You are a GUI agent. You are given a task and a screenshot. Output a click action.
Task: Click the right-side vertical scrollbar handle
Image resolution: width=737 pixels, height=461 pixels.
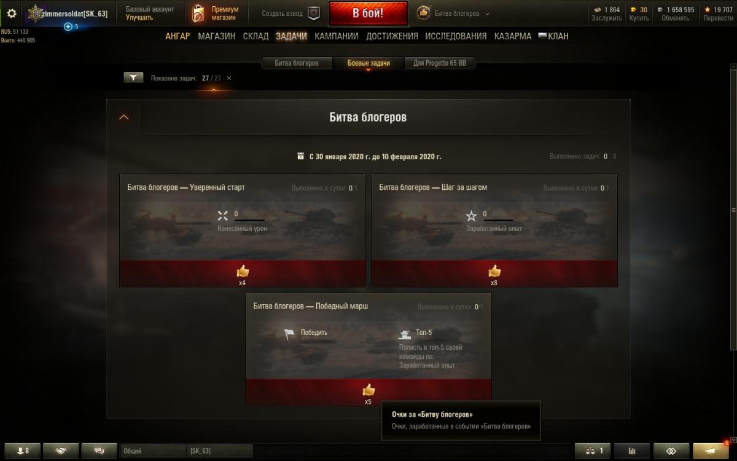coord(733,210)
